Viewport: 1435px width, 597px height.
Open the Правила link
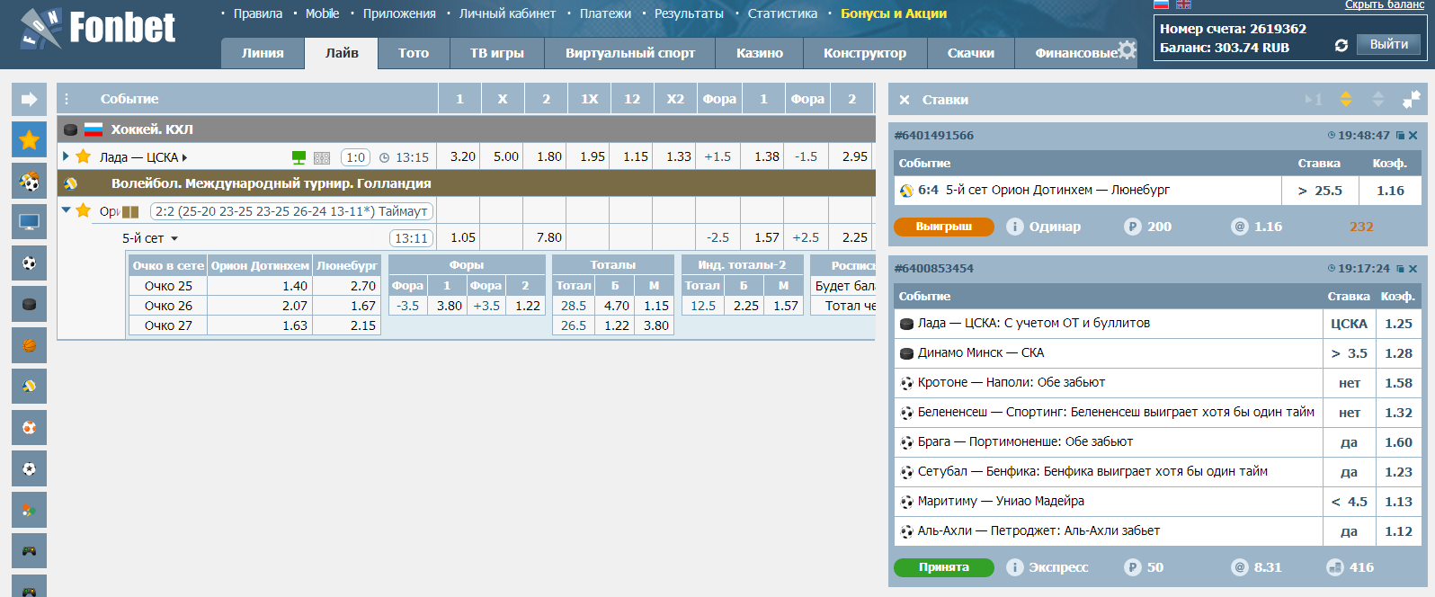pyautogui.click(x=258, y=13)
